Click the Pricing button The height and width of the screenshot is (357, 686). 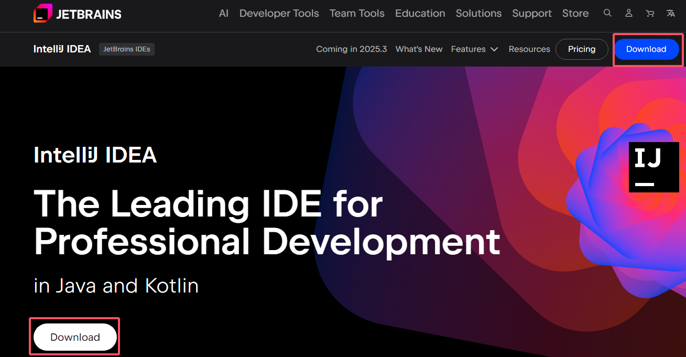point(582,49)
